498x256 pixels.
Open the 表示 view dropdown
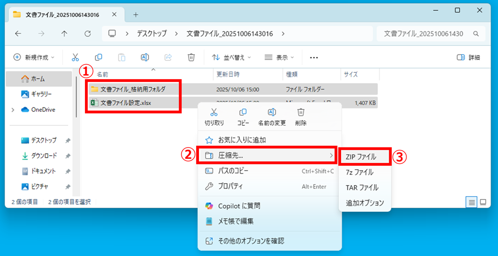279,57
